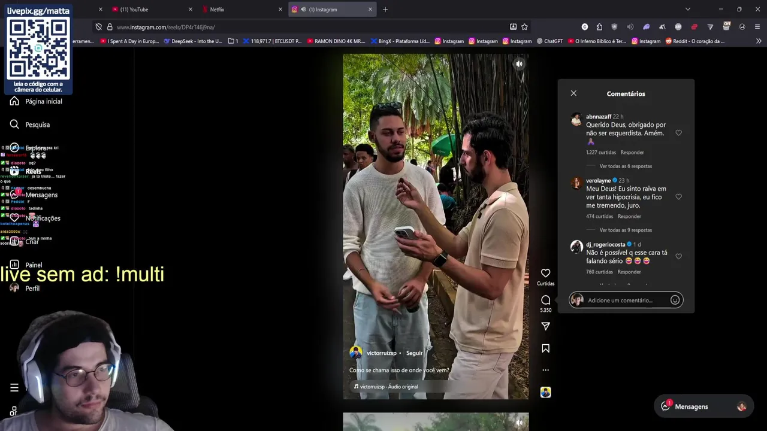This screenshot has height=431, width=767.
Task: Open emoji picker in comment field
Action: point(675,301)
